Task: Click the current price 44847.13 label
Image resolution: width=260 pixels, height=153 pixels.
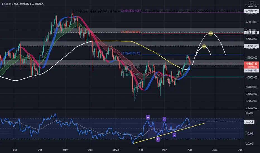Action: (252, 63)
